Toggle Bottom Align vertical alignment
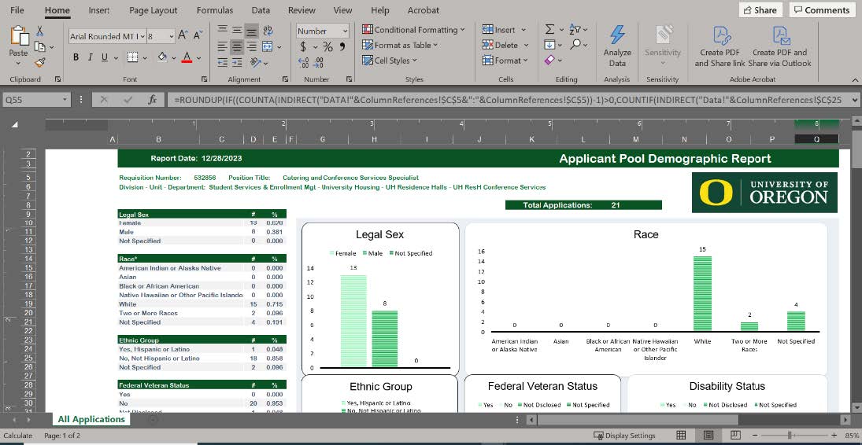 252,31
